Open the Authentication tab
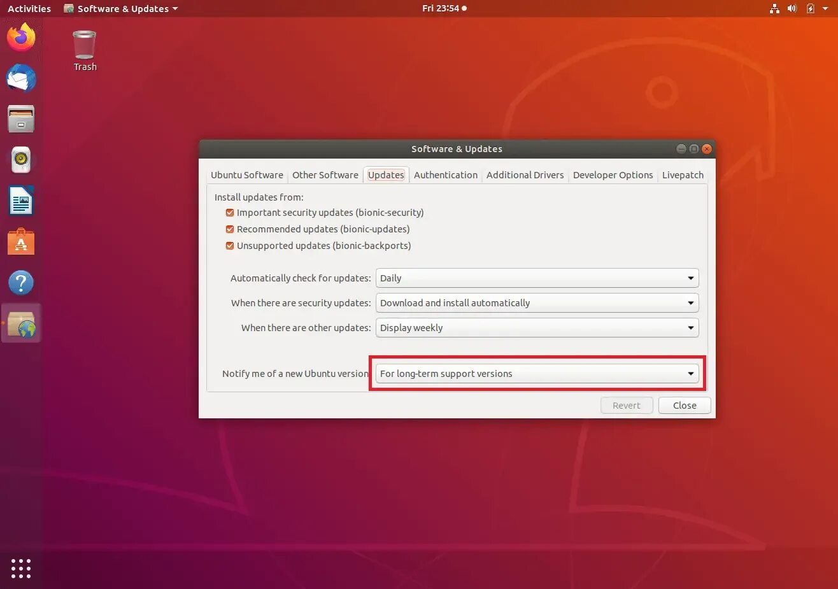The width and height of the screenshot is (838, 589). click(446, 175)
